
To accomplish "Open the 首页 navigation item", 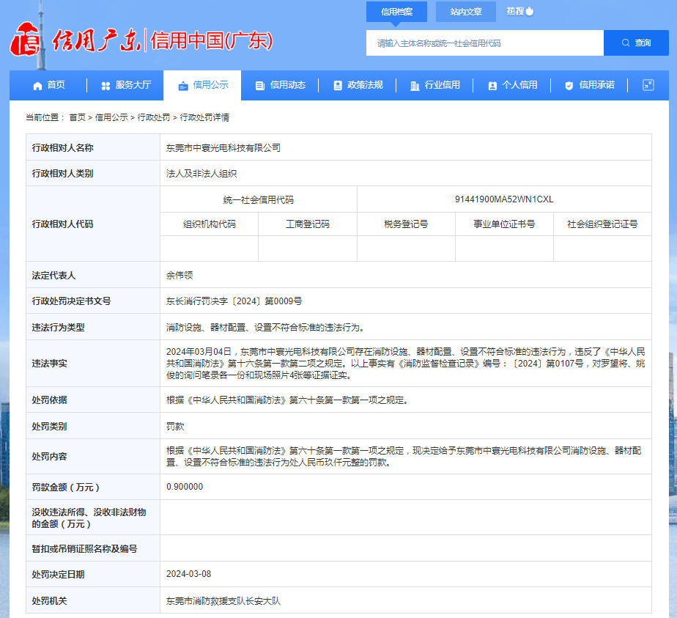I will coord(49,86).
